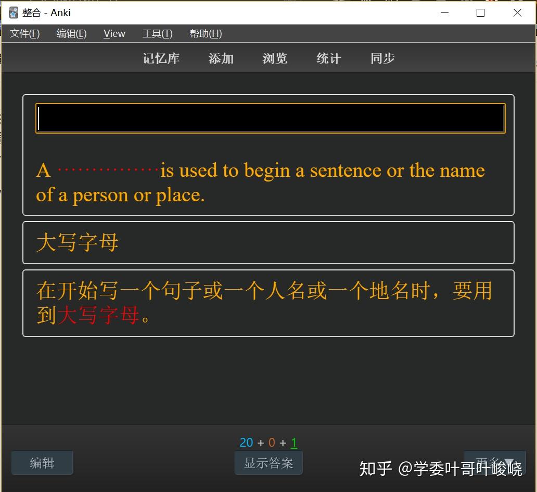
Task: Open the 编辑(E) menu
Action: click(72, 34)
